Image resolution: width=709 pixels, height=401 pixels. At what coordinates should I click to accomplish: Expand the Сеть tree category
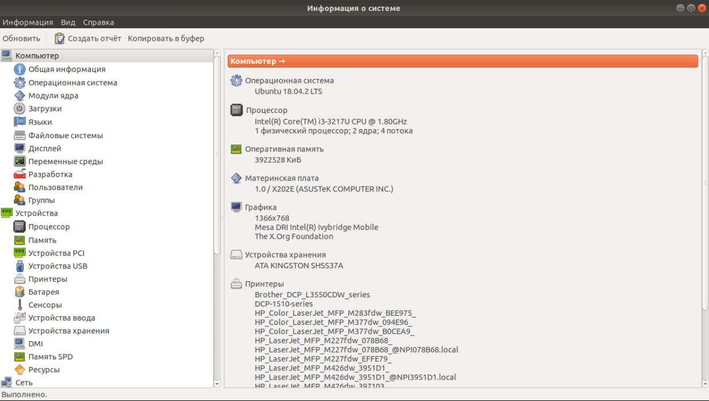point(24,383)
